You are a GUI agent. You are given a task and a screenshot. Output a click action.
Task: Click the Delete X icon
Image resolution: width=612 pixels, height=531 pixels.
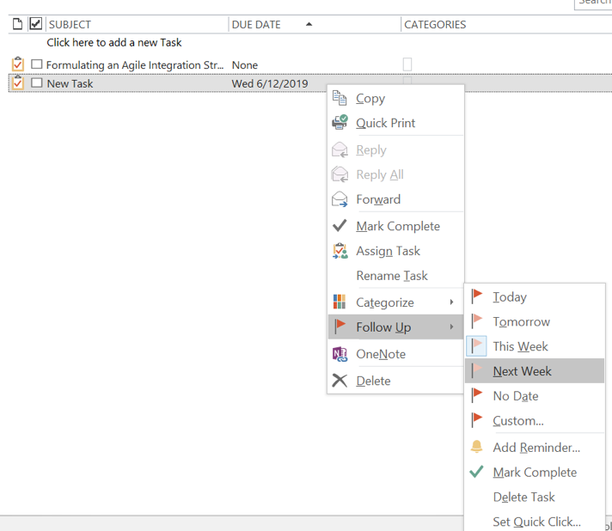pos(340,381)
